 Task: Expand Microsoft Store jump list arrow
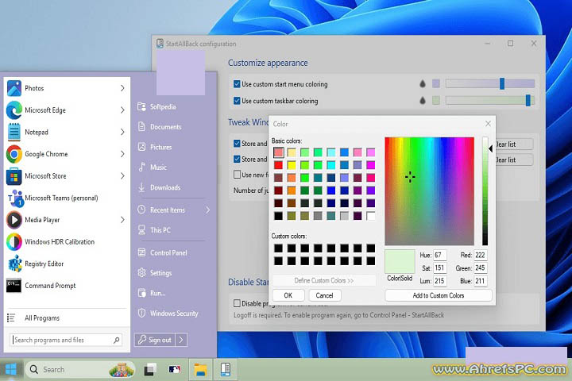coord(122,175)
